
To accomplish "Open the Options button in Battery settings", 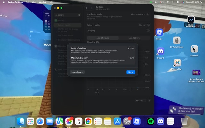I will (x=140, y=100).
